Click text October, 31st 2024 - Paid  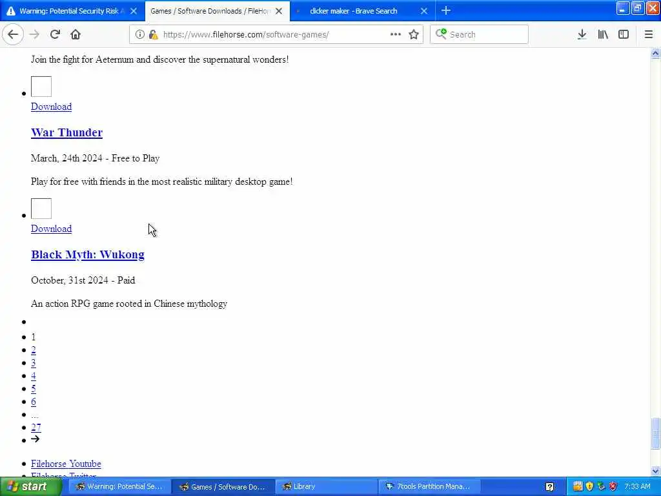point(83,280)
